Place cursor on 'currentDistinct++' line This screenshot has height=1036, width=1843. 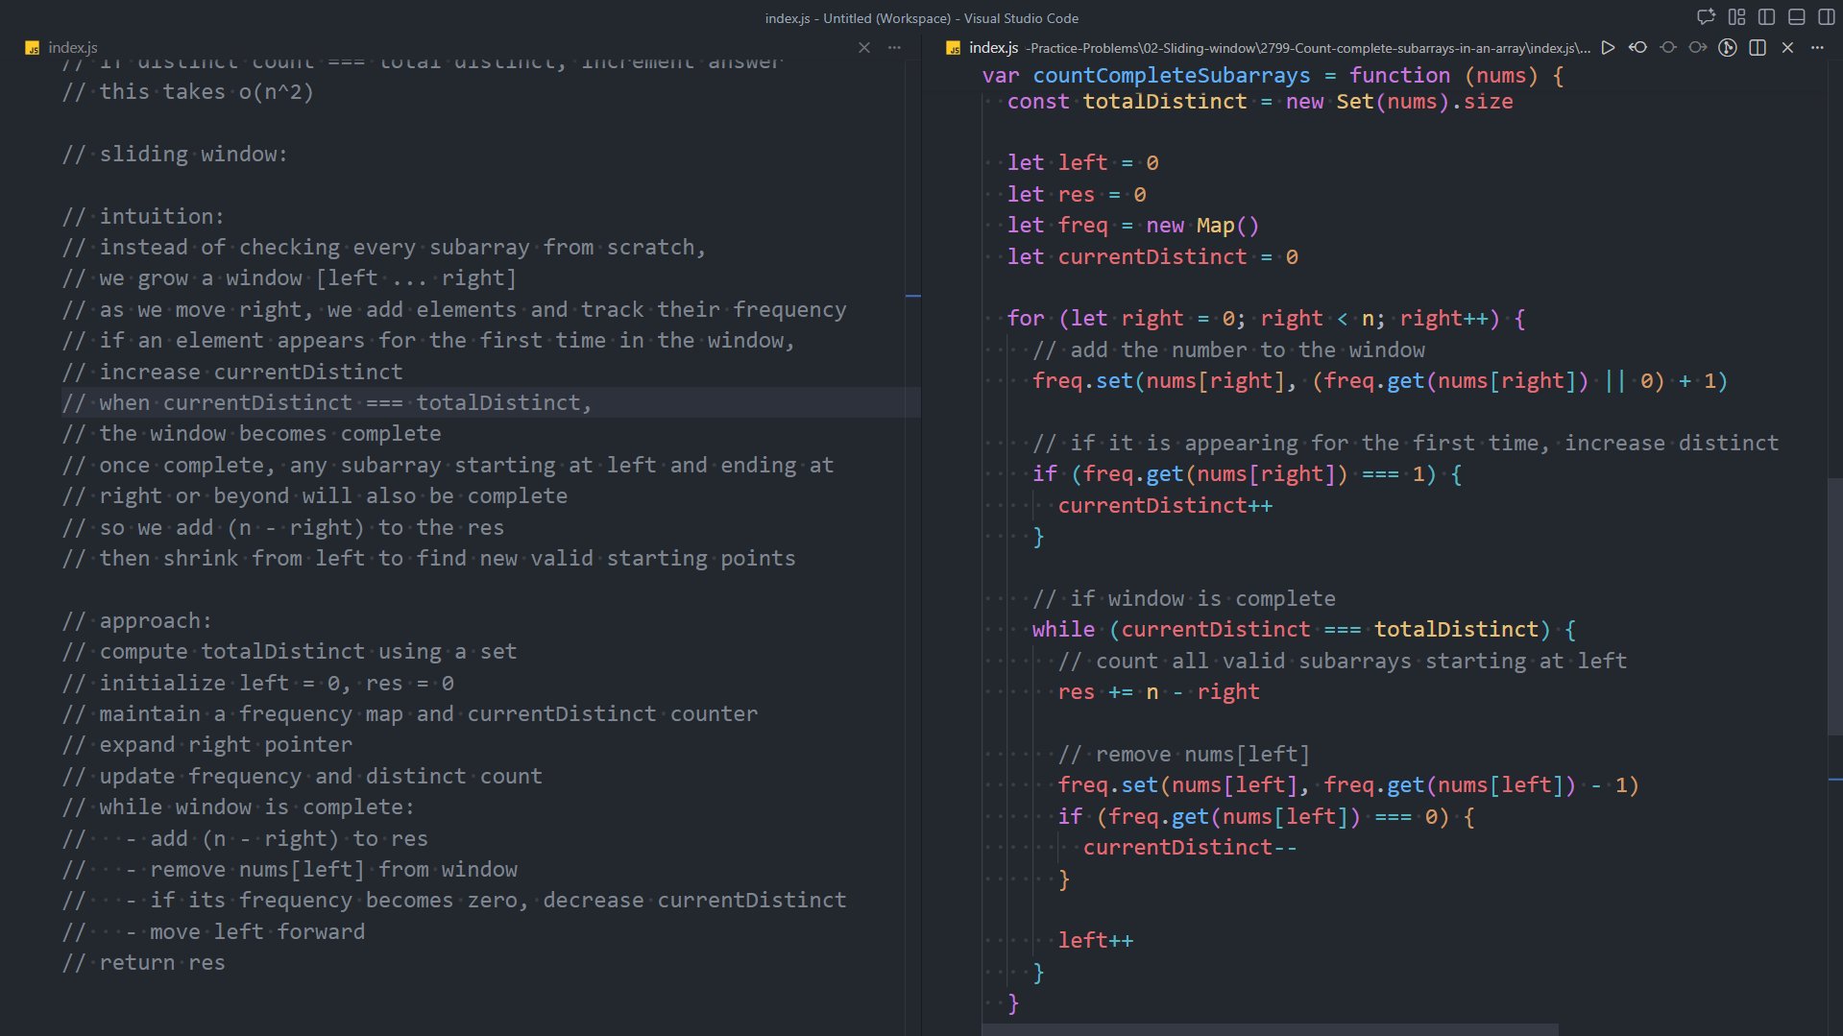coord(1164,506)
